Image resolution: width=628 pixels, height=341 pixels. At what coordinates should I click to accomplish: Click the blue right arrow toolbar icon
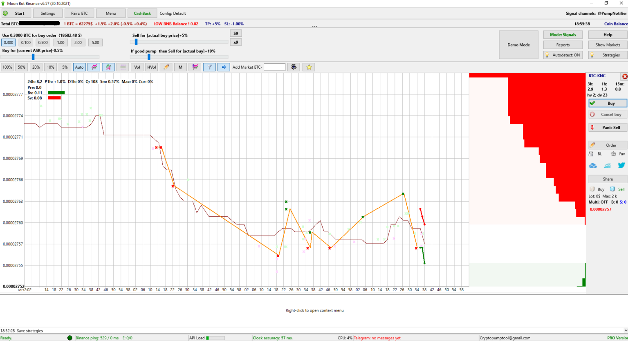224,67
